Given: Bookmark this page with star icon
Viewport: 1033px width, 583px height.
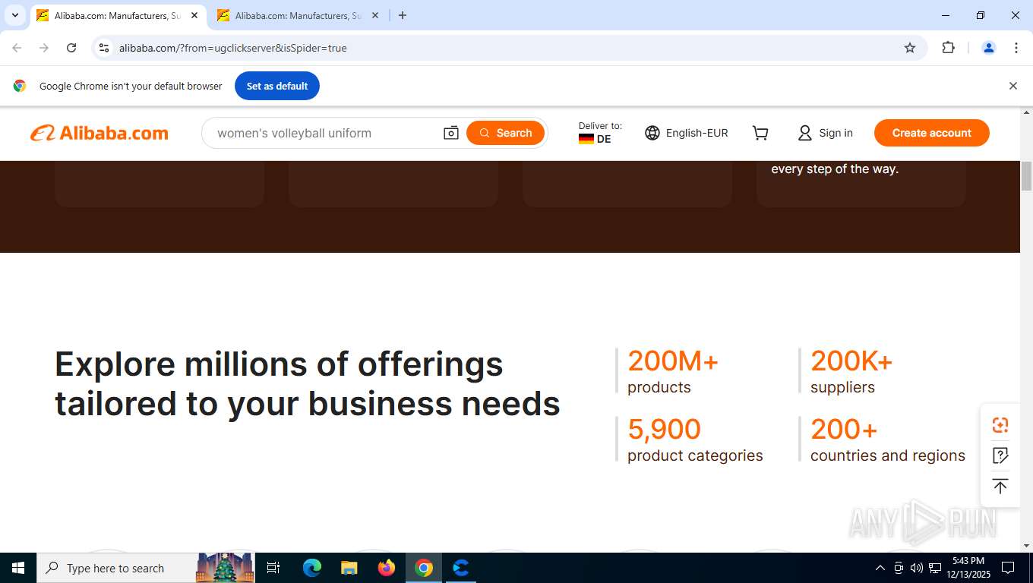Looking at the screenshot, I should coord(910,48).
